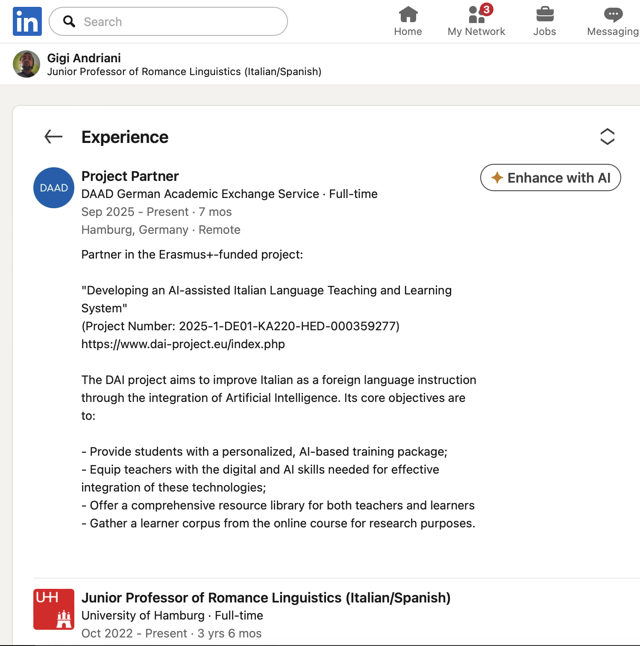Image resolution: width=640 pixels, height=646 pixels.
Task: Click University of Hamburg company name
Action: [143, 616]
